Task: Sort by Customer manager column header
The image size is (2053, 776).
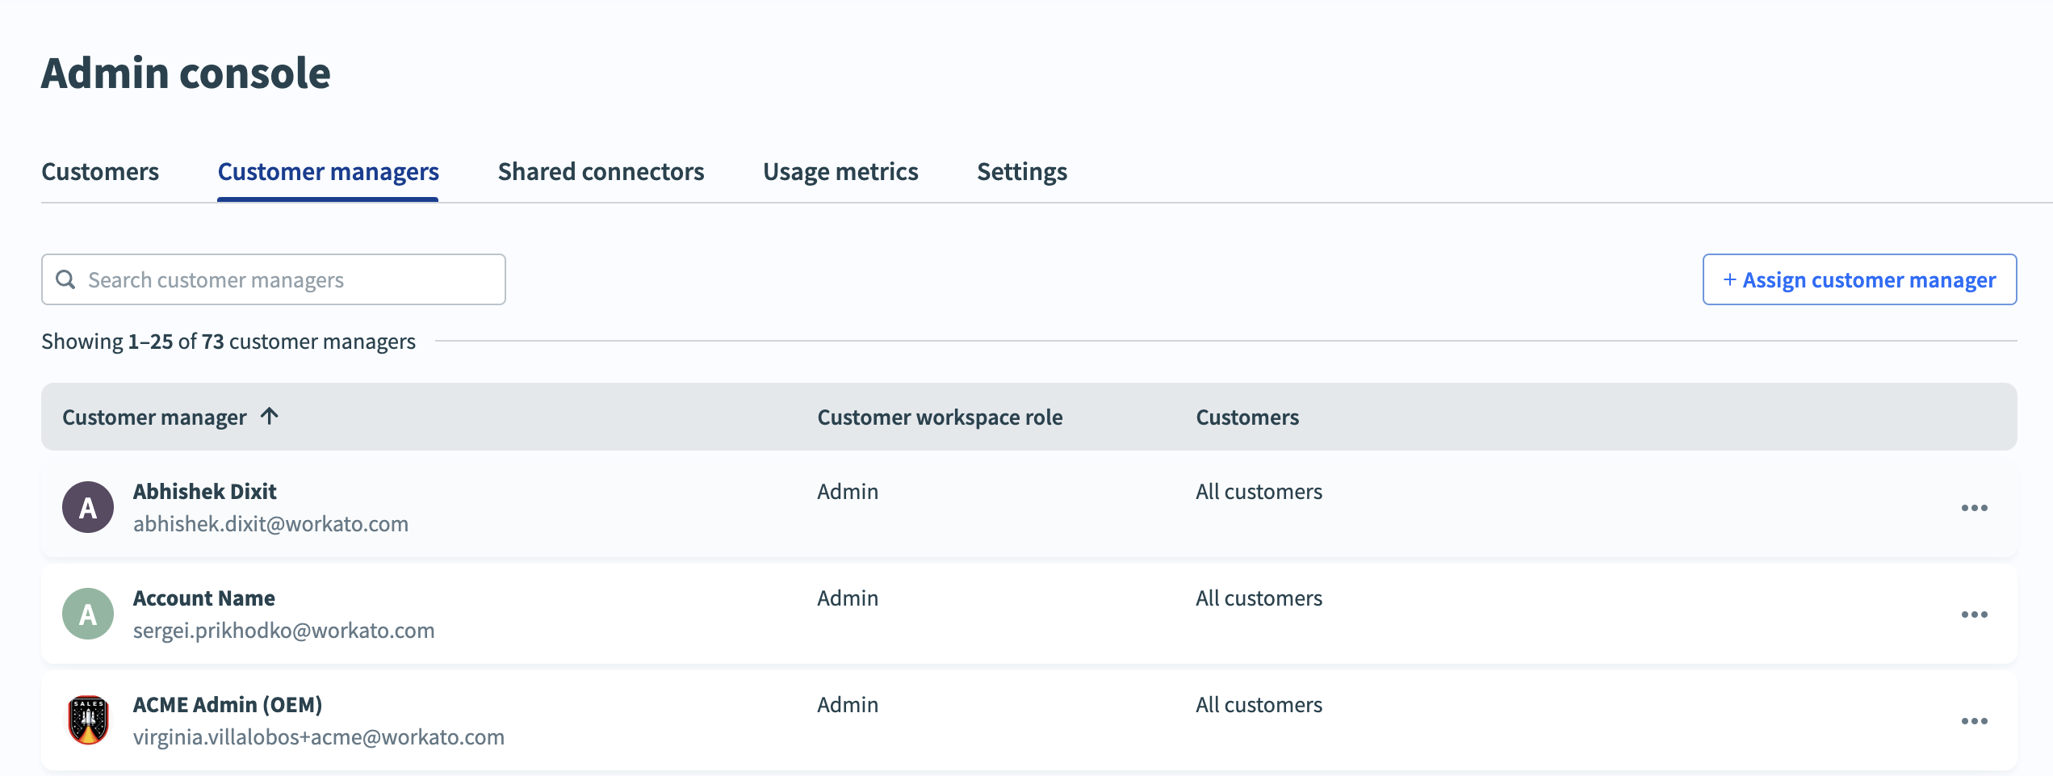Action: click(x=154, y=417)
